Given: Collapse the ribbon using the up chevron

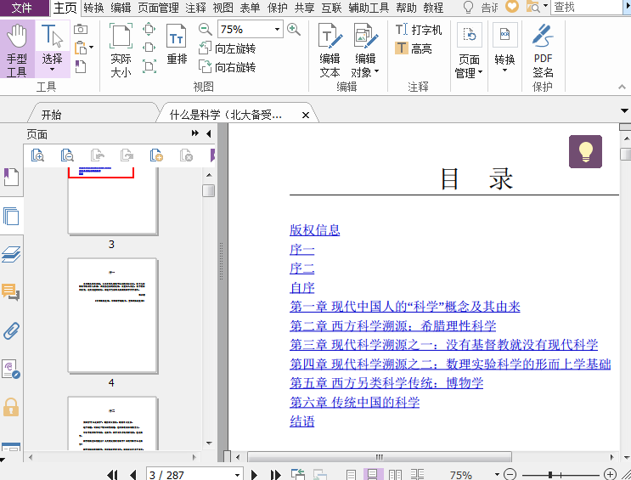Looking at the screenshot, I should click(623, 87).
